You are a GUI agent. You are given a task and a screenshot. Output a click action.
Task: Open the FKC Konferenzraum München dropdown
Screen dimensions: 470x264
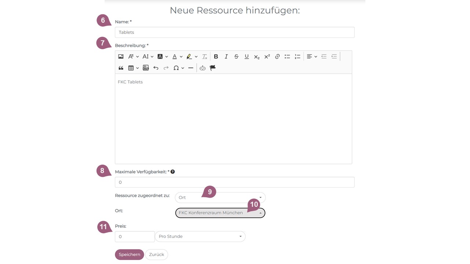[220, 213]
